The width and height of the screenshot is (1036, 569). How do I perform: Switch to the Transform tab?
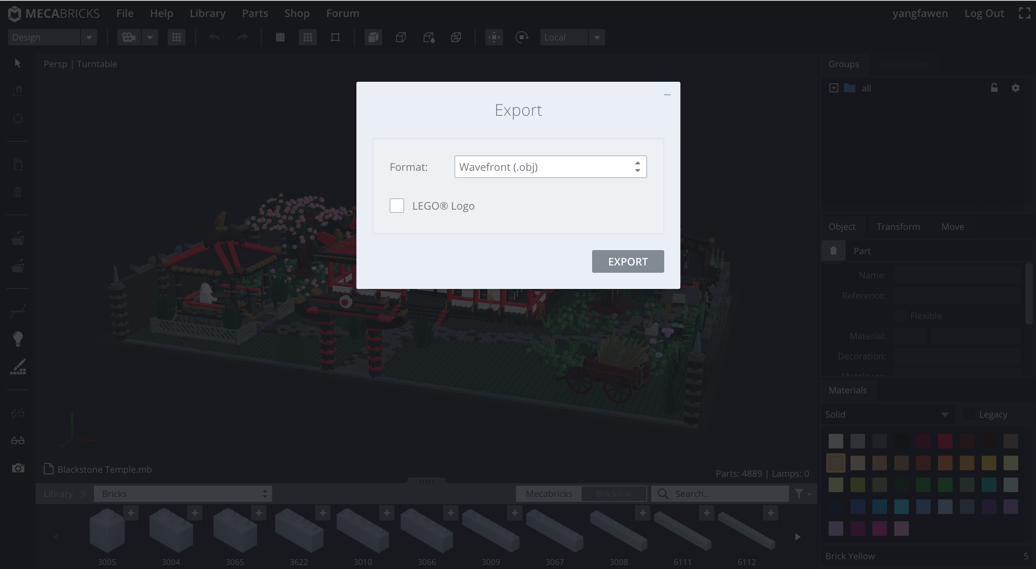tap(898, 227)
